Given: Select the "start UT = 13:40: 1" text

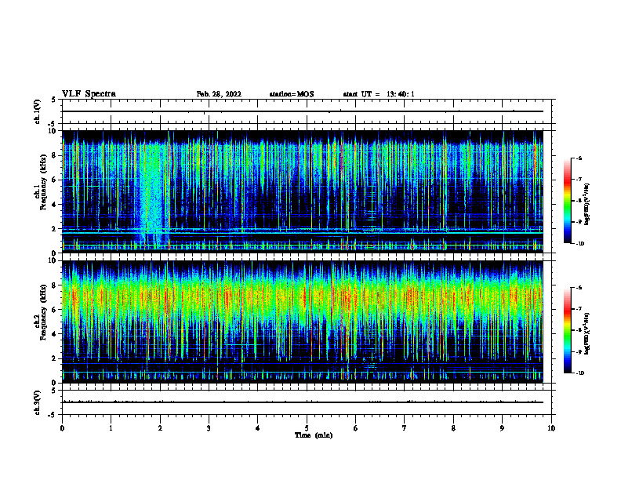Looking at the screenshot, I should pyautogui.click(x=379, y=94).
